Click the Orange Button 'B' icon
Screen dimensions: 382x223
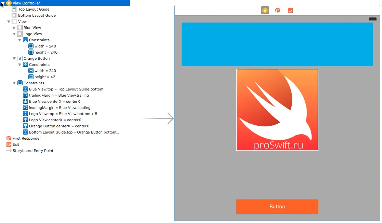20,58
